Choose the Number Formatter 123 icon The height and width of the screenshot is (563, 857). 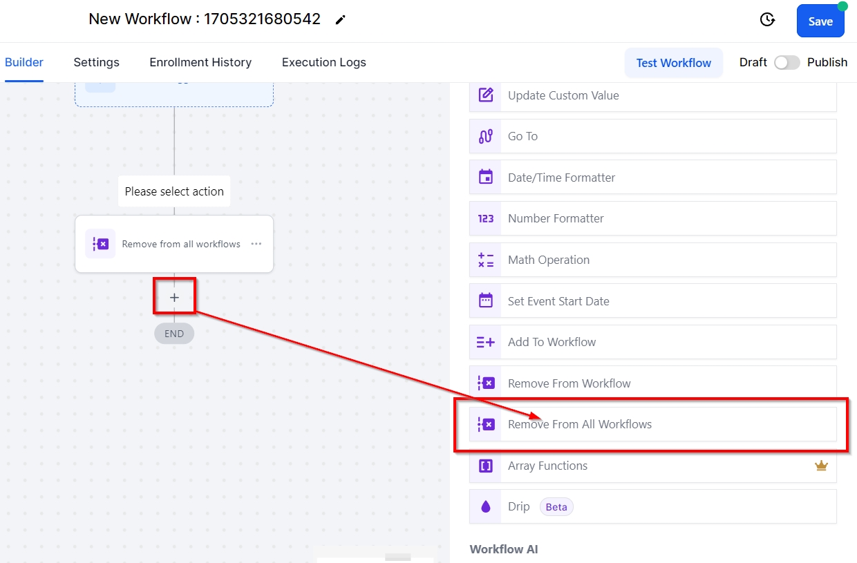click(x=486, y=218)
